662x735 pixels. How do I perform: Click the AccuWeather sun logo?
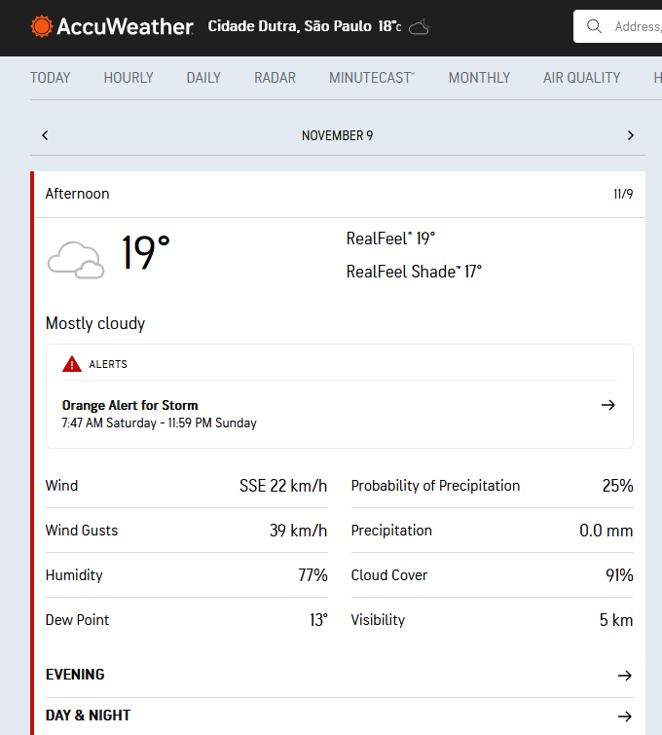tap(42, 26)
